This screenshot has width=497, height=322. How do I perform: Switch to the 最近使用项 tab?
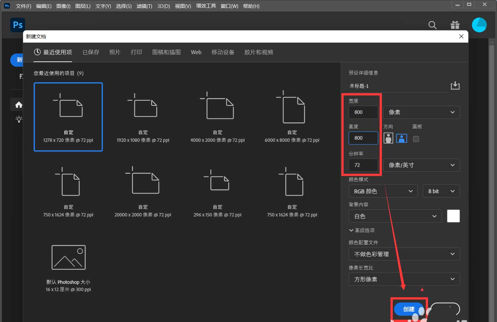point(53,52)
